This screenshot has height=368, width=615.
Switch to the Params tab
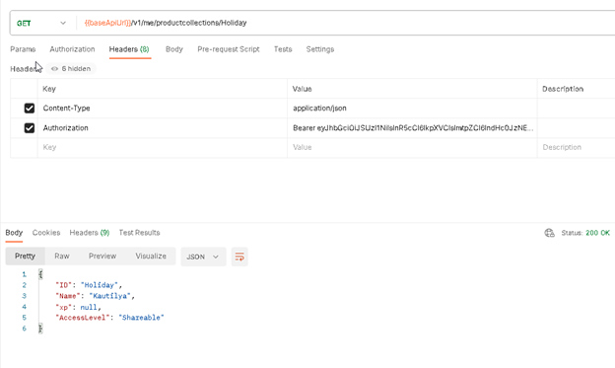tap(23, 49)
